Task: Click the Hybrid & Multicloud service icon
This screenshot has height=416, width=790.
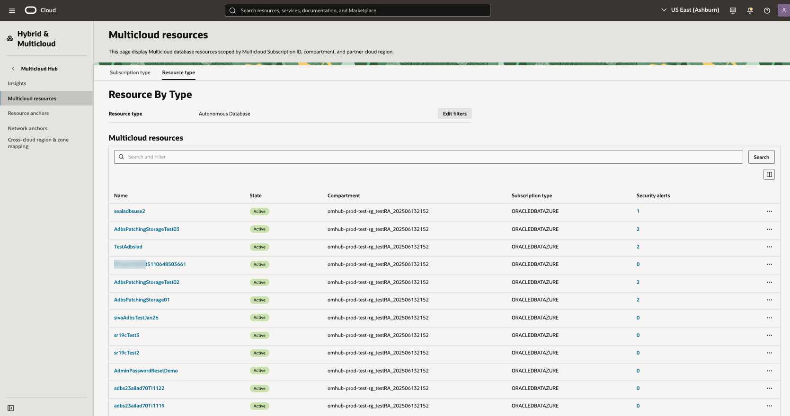Action: coord(10,38)
